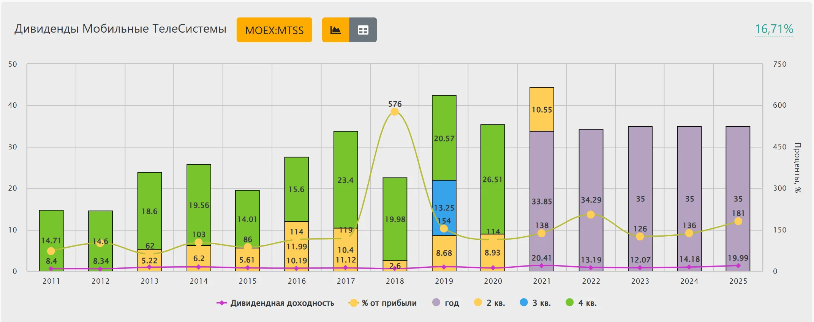This screenshot has width=814, height=322.
Task: Click the 136 profit-share point in 2024
Action: tap(689, 233)
